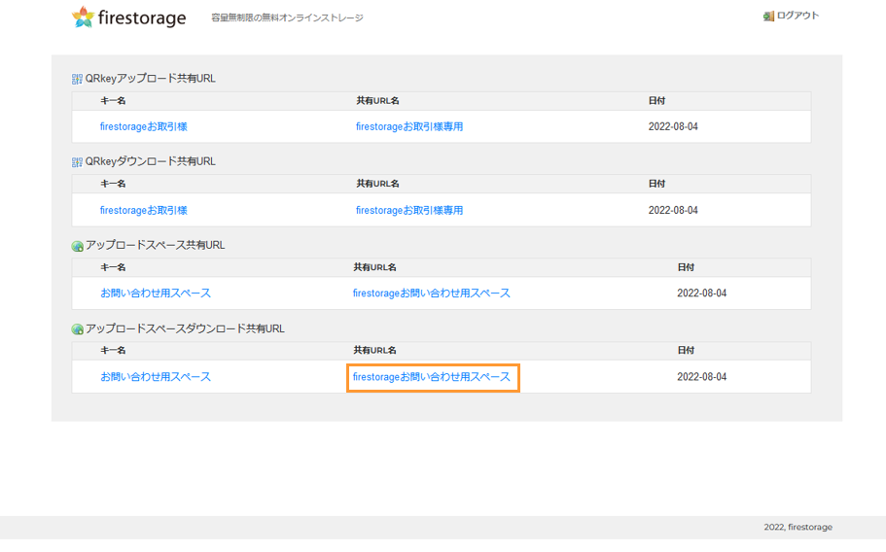Open firestorageお問い合わせ用スペース link under アップロードスペース共有URL
This screenshot has width=886, height=552.
pos(431,293)
